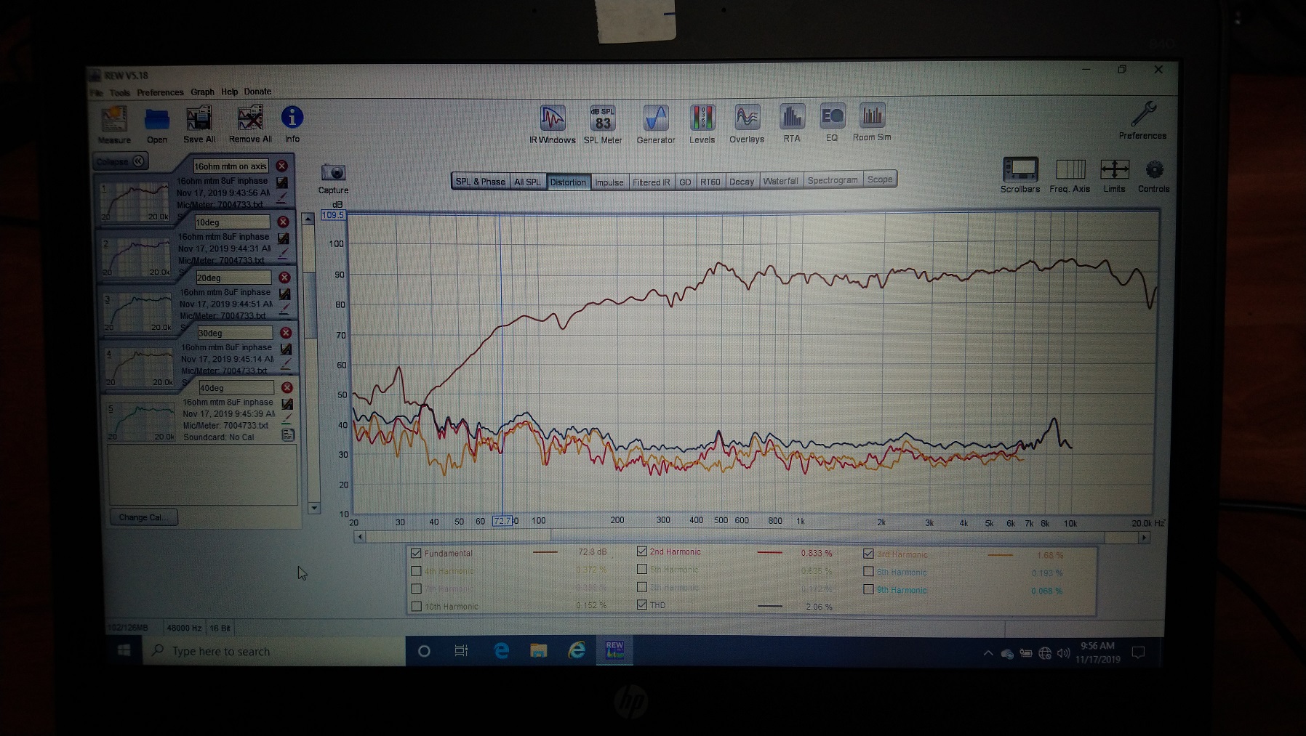Open Task View from the taskbar
Screen dimensions: 1306x736
[x=461, y=650]
